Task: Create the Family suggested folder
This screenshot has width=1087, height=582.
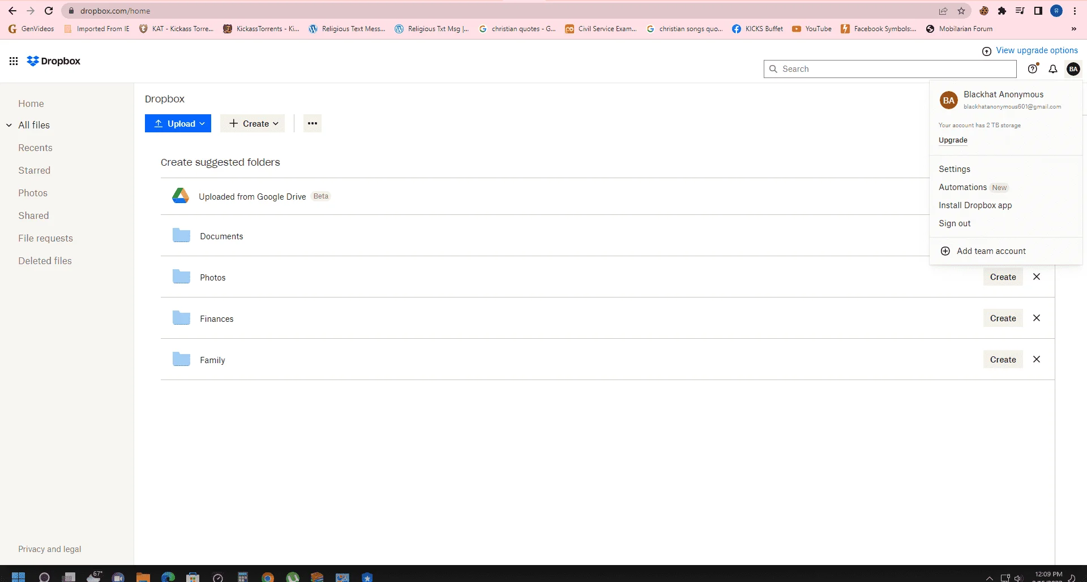Action: click(x=1003, y=359)
